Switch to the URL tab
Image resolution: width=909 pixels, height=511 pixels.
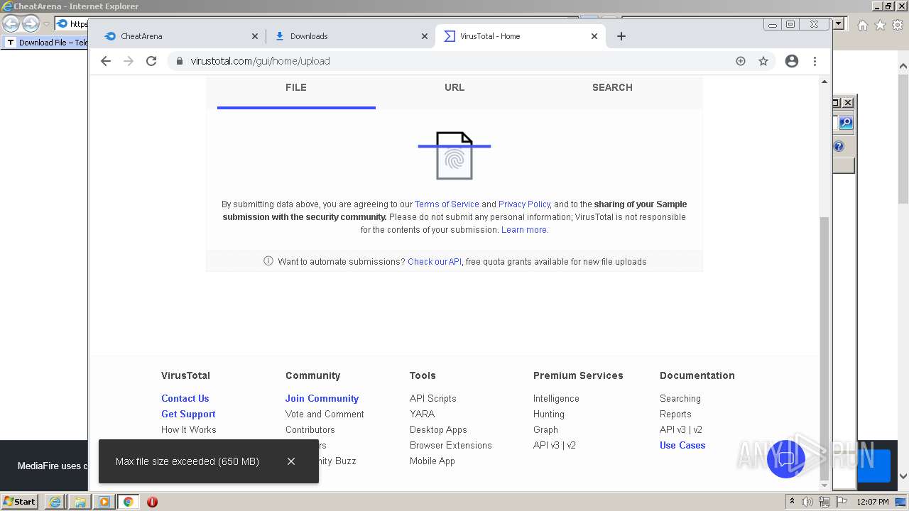coord(454,87)
